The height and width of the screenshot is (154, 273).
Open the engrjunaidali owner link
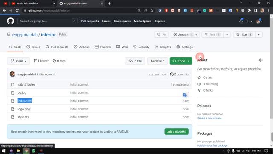25,35
